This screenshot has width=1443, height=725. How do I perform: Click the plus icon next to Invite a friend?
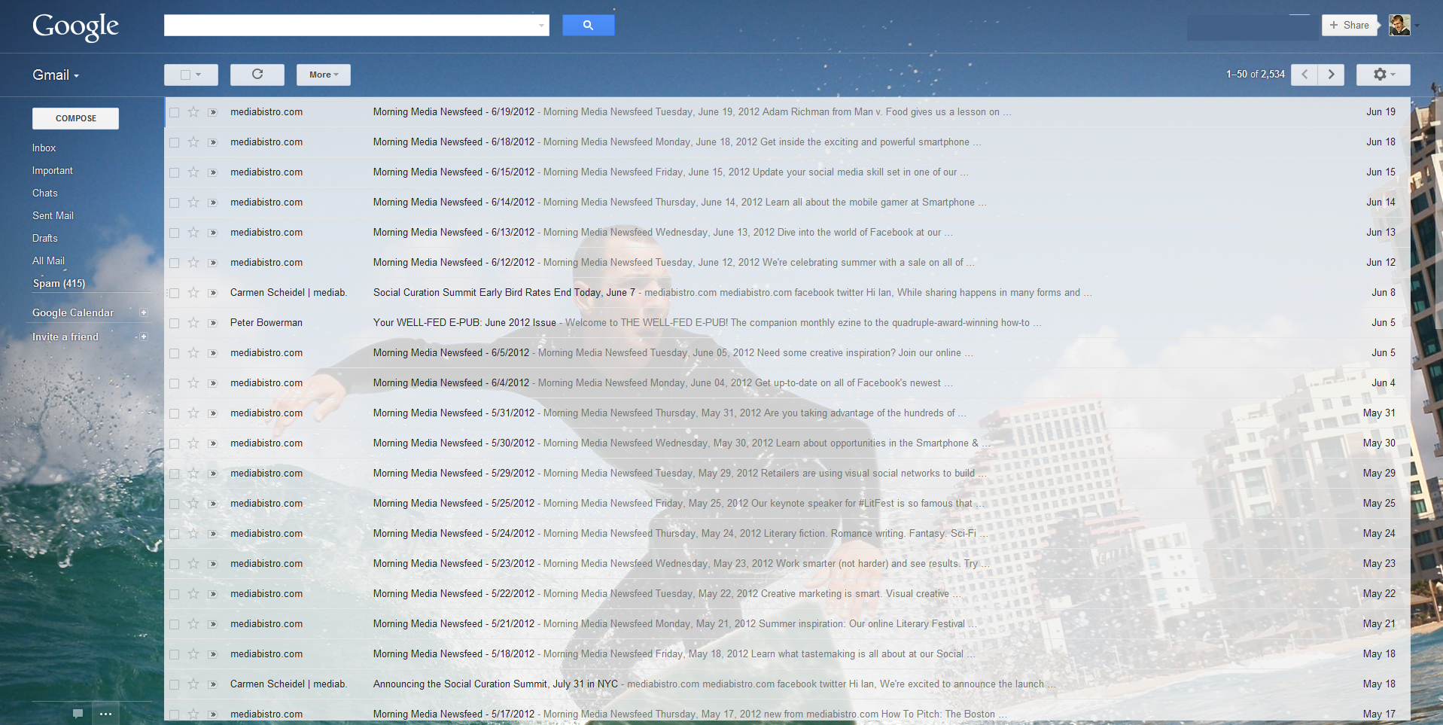(144, 337)
